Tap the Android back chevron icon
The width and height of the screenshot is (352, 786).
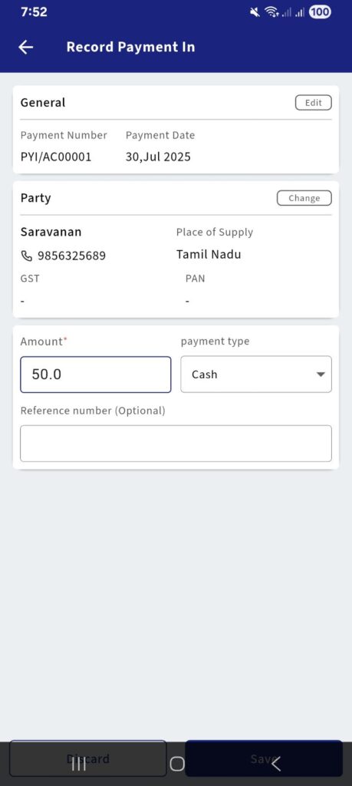[x=275, y=764]
